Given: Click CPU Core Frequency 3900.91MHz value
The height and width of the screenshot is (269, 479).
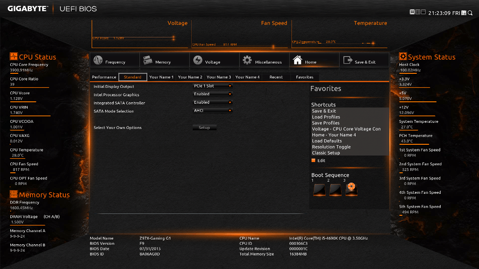Looking at the screenshot, I should pos(22,70).
